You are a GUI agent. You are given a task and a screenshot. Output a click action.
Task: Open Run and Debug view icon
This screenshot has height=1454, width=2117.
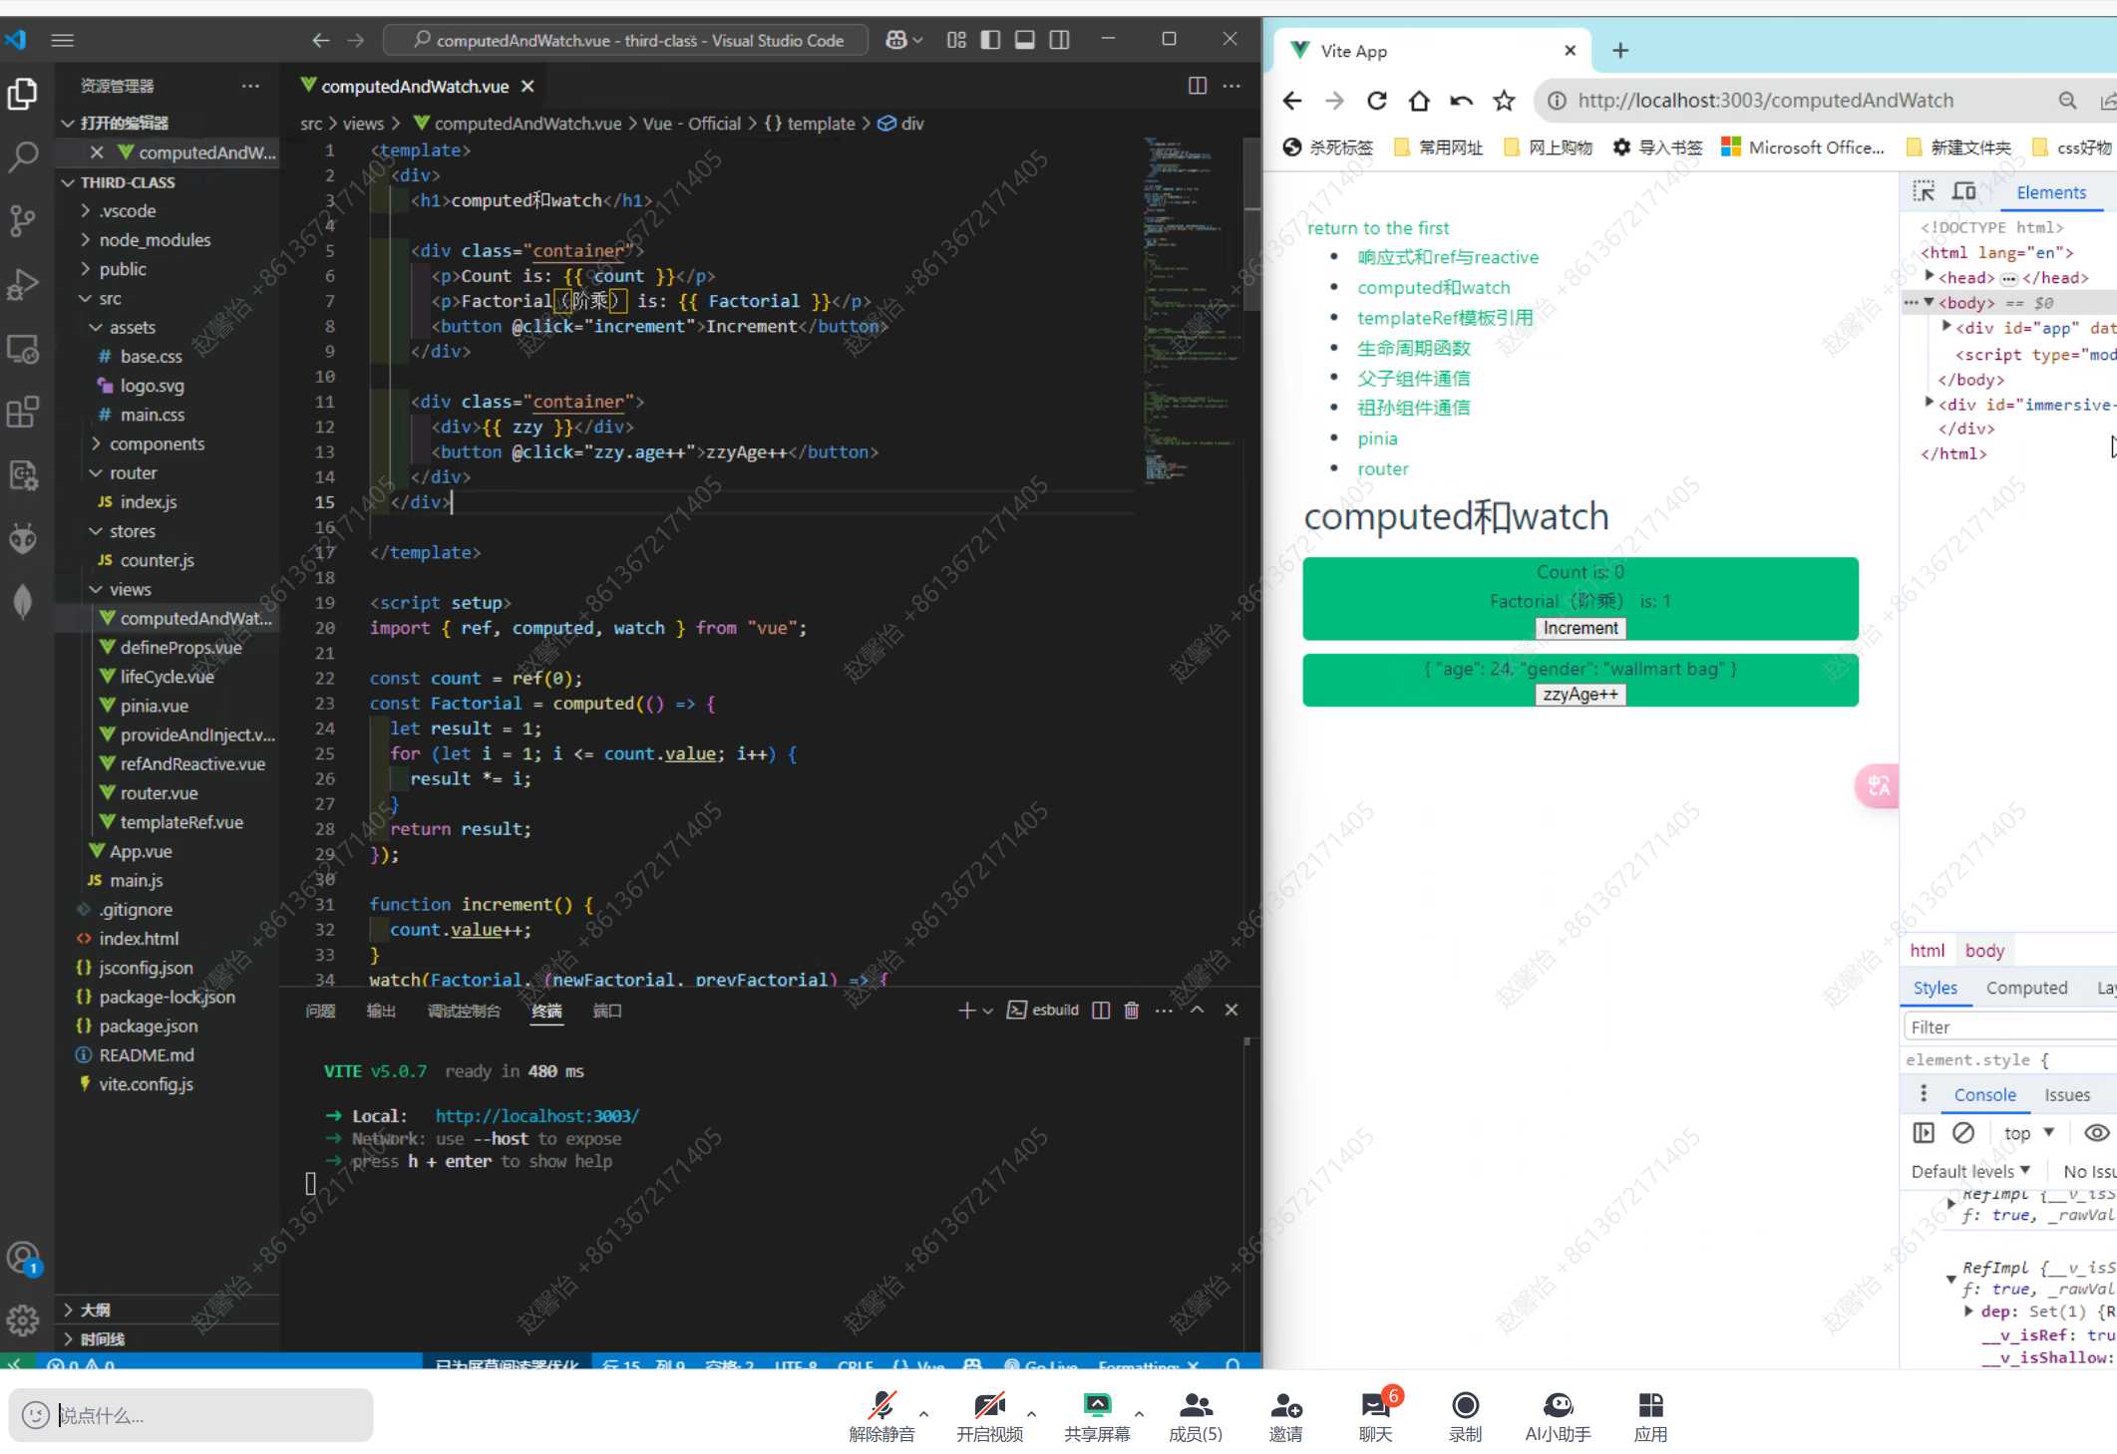(x=22, y=286)
